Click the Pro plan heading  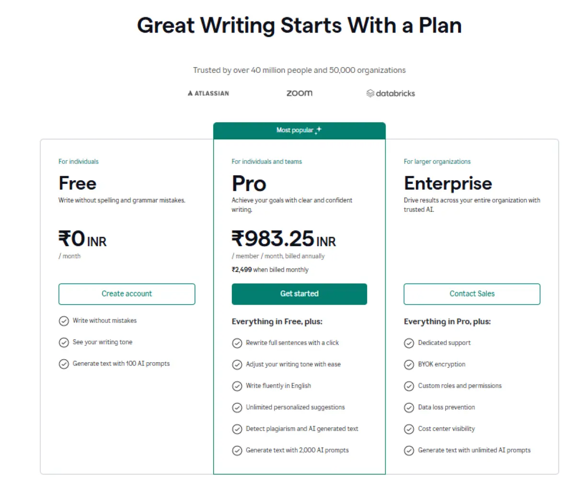point(249,183)
